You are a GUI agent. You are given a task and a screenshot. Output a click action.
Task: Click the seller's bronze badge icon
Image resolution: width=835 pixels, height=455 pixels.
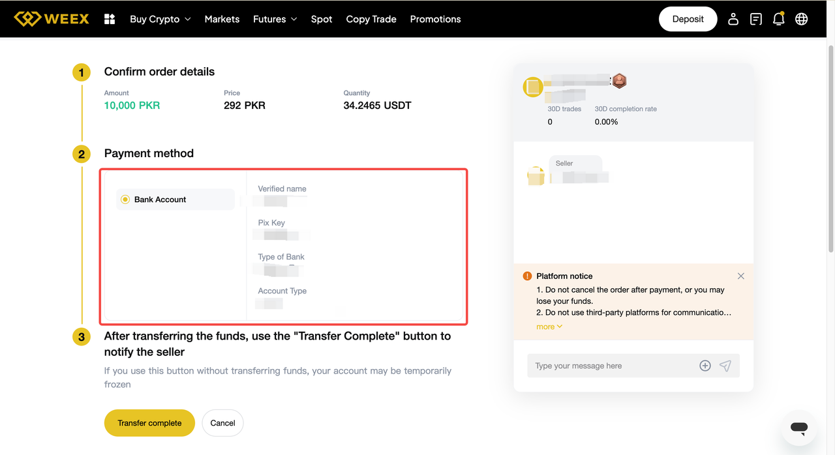pos(619,81)
